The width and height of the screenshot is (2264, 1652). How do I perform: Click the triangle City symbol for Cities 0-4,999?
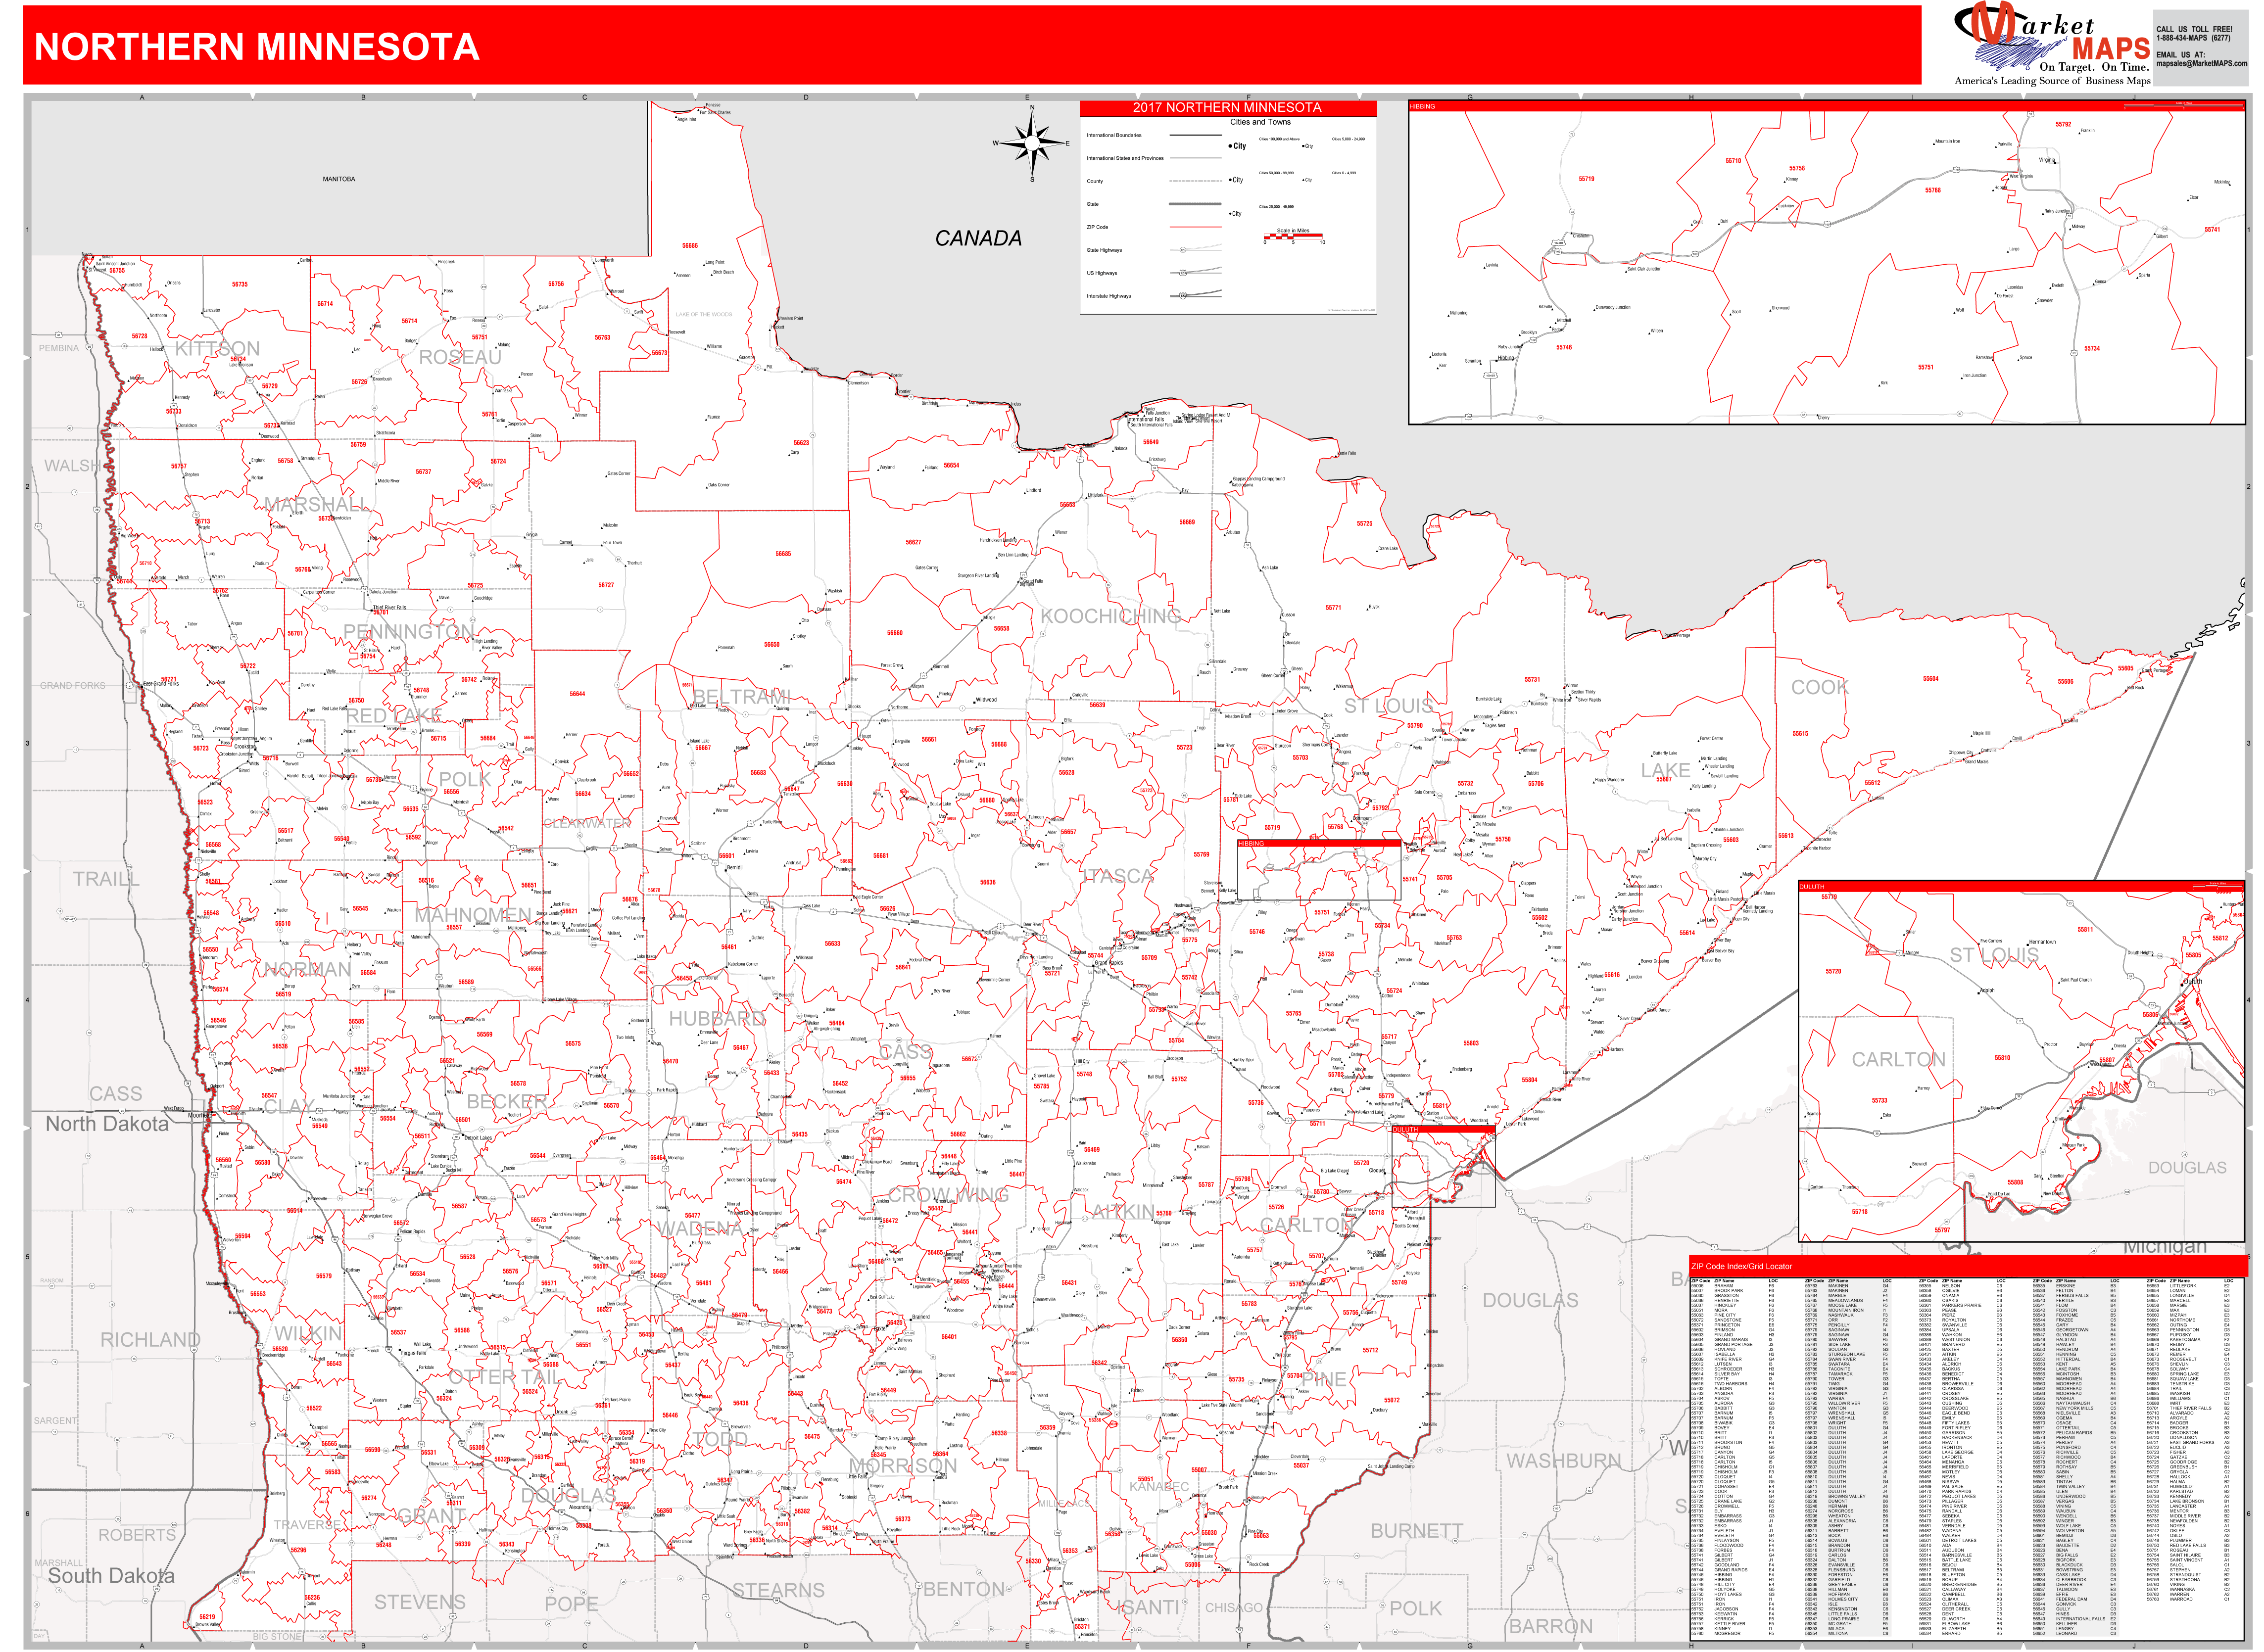(x=1303, y=180)
